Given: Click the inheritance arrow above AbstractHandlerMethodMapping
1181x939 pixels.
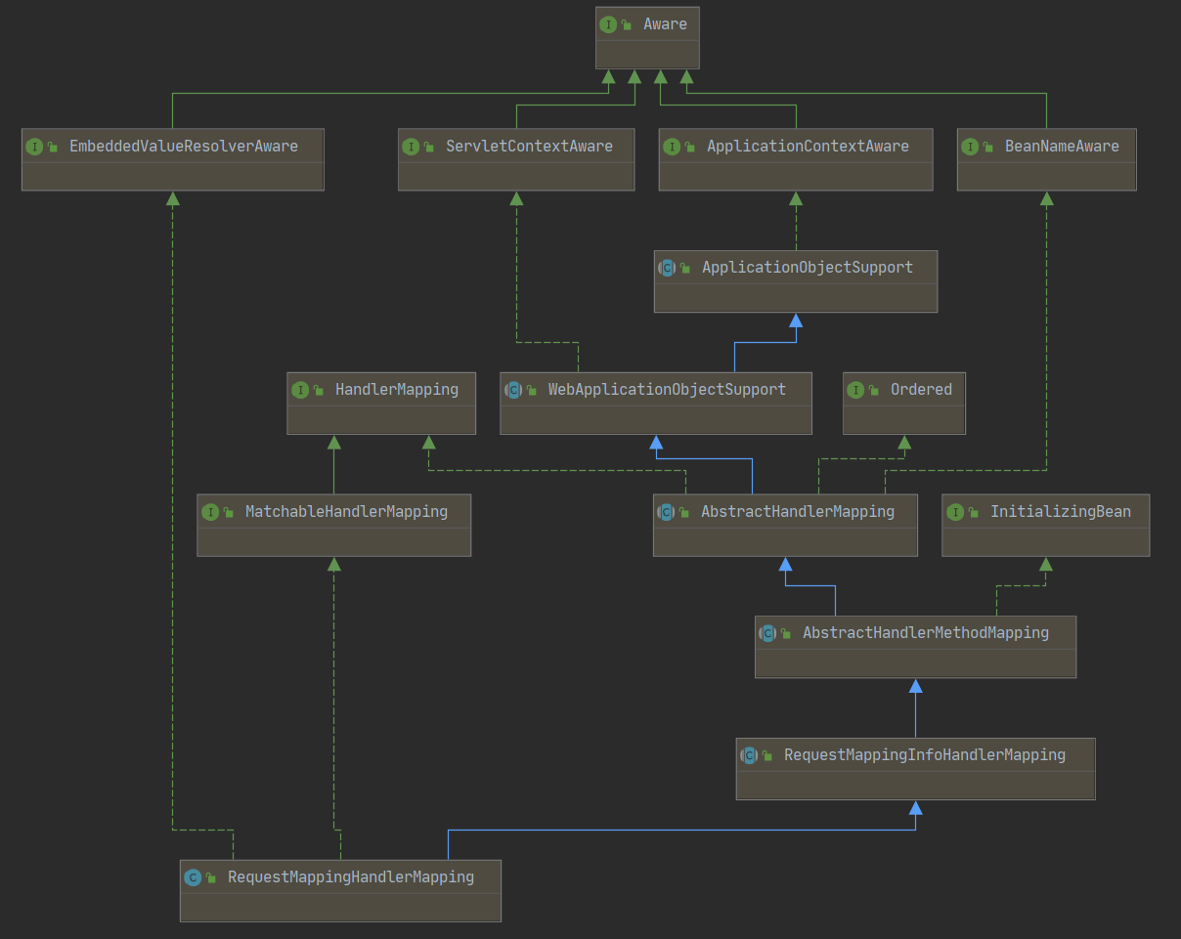Looking at the screenshot, I should tap(785, 565).
